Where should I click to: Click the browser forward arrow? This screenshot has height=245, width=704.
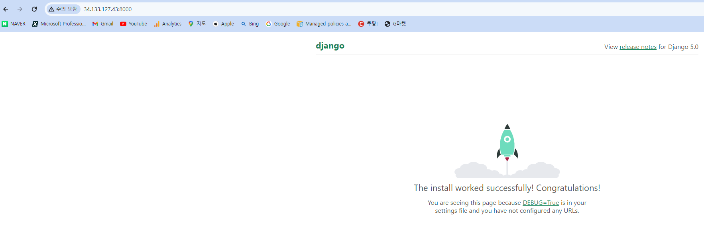point(20,9)
